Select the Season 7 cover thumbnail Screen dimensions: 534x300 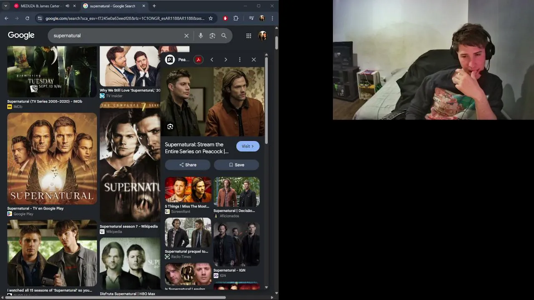pos(130,162)
